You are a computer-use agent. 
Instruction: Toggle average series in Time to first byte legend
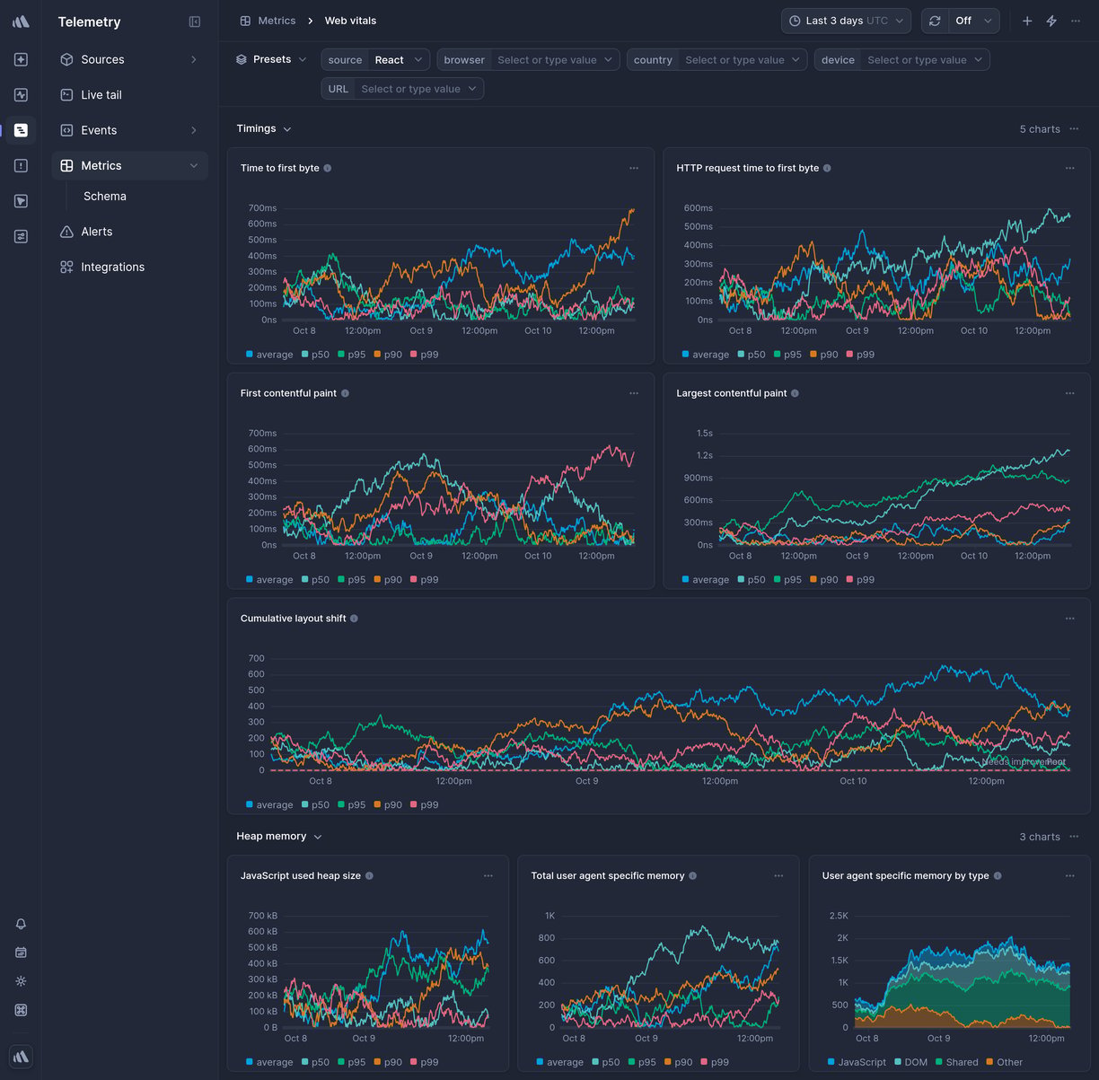[269, 355]
